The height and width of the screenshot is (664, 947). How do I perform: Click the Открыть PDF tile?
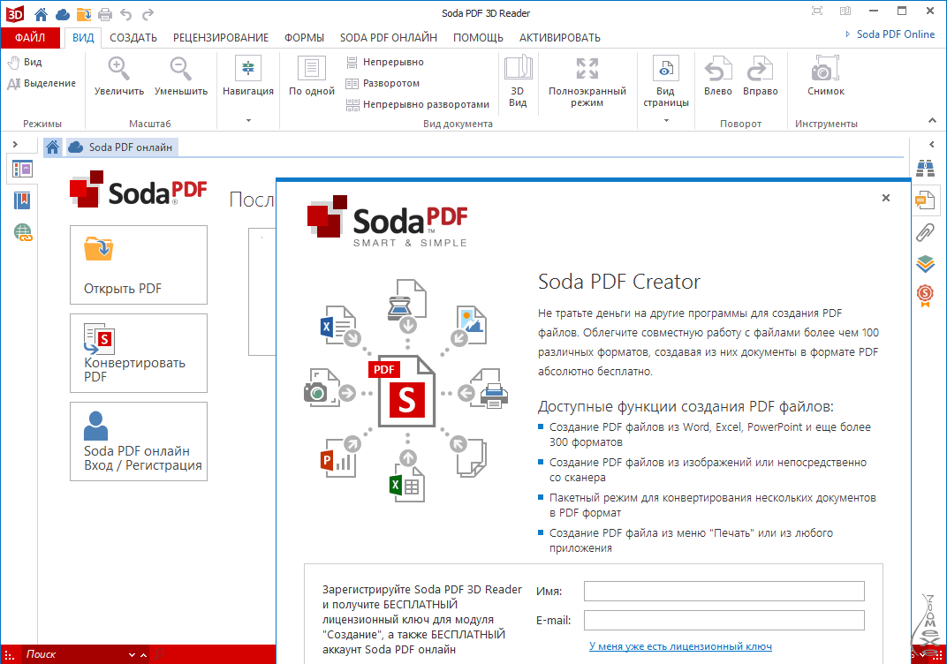click(x=139, y=265)
